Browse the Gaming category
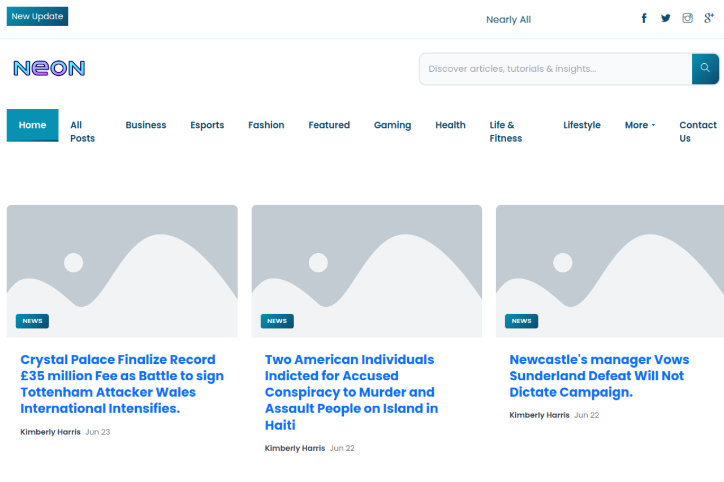The width and height of the screenshot is (724, 482). pyautogui.click(x=393, y=125)
